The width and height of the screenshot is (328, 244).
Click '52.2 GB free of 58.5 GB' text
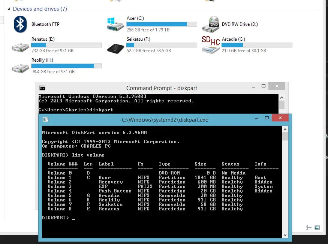(149, 51)
